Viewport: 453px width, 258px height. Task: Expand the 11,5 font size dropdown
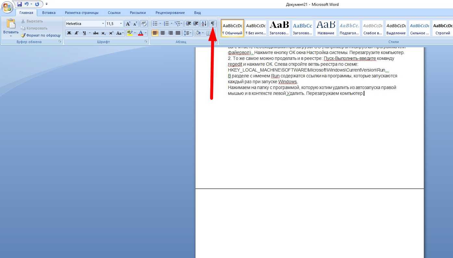[x=121, y=24]
